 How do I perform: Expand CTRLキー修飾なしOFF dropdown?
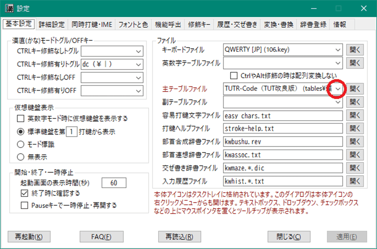[138, 78]
